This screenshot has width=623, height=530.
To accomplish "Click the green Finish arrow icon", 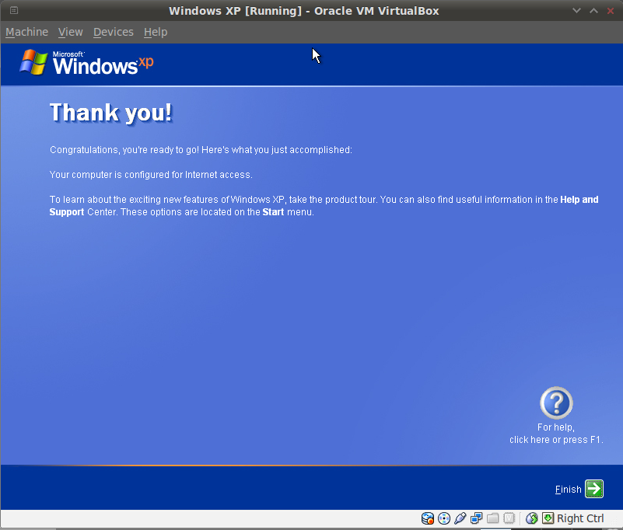I will click(x=594, y=489).
